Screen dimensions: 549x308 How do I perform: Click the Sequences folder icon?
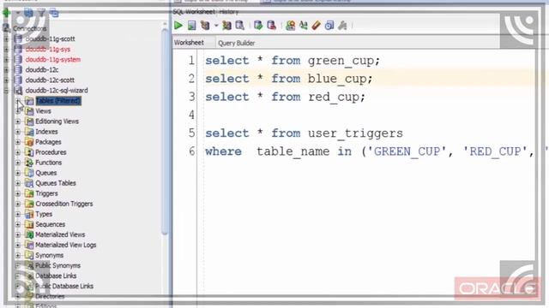pos(29,224)
